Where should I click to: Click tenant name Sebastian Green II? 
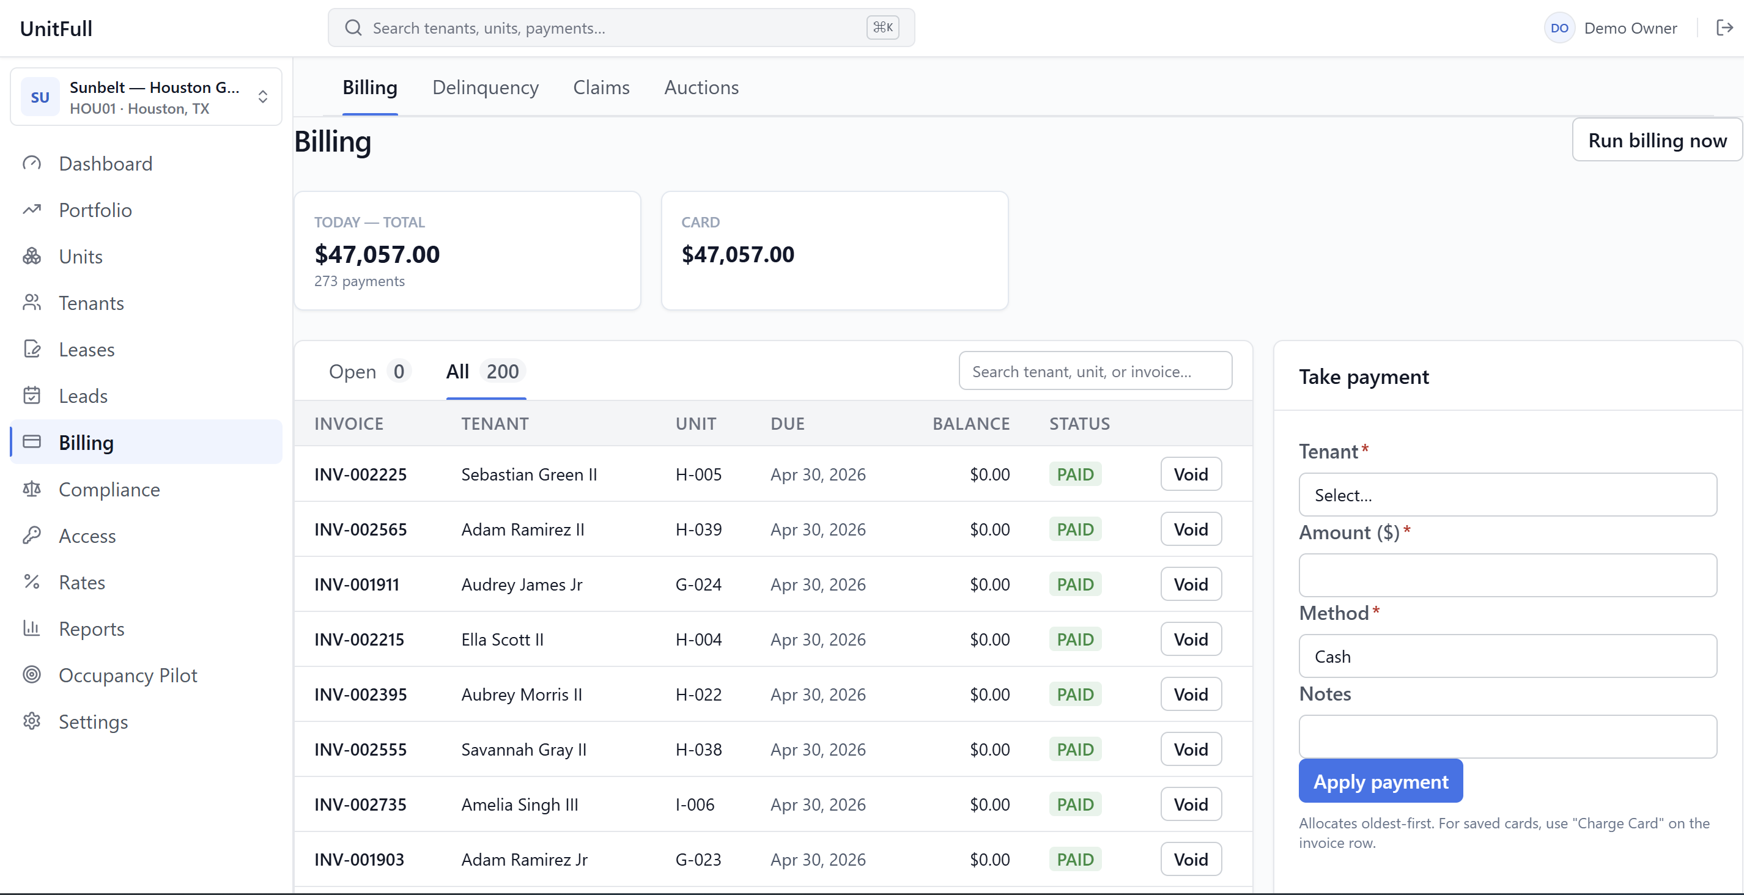point(529,474)
